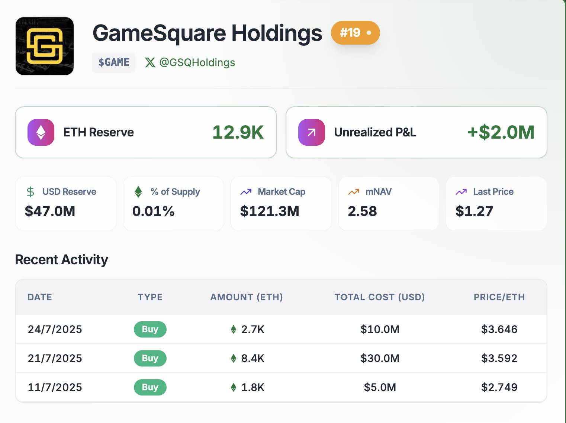566x423 pixels.
Task: Click the DATE column header
Action: click(40, 297)
